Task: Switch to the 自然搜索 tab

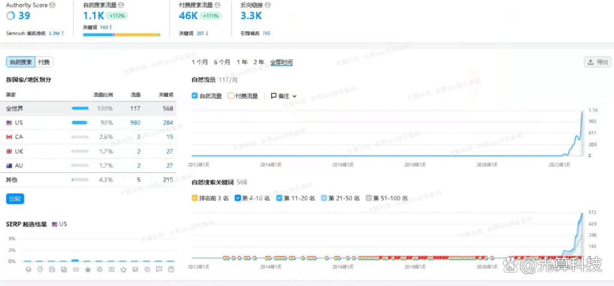Action: (x=21, y=62)
